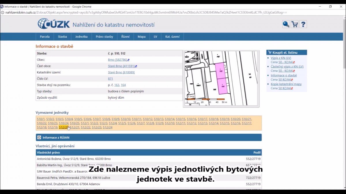
Task: Open highlighted unit 512/20 link
Action: point(64,127)
